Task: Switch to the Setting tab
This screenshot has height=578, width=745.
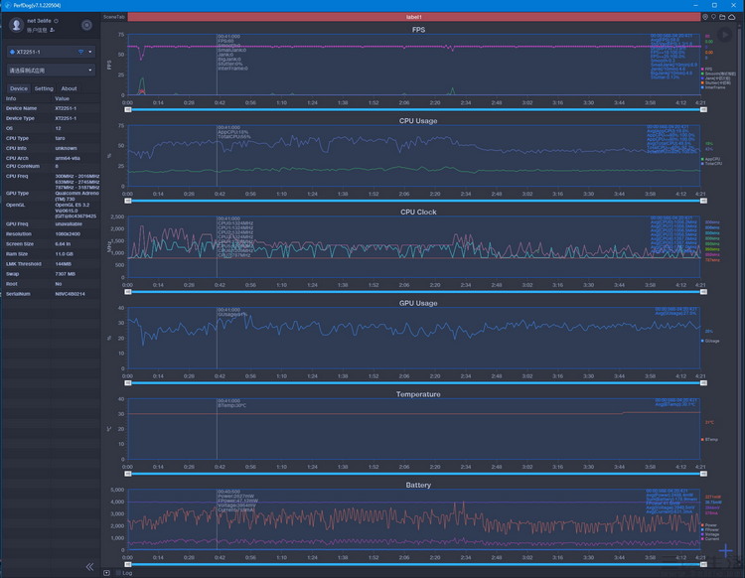Action: click(44, 88)
